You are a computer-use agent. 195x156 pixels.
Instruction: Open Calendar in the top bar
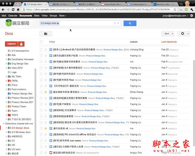click(x=13, y=16)
